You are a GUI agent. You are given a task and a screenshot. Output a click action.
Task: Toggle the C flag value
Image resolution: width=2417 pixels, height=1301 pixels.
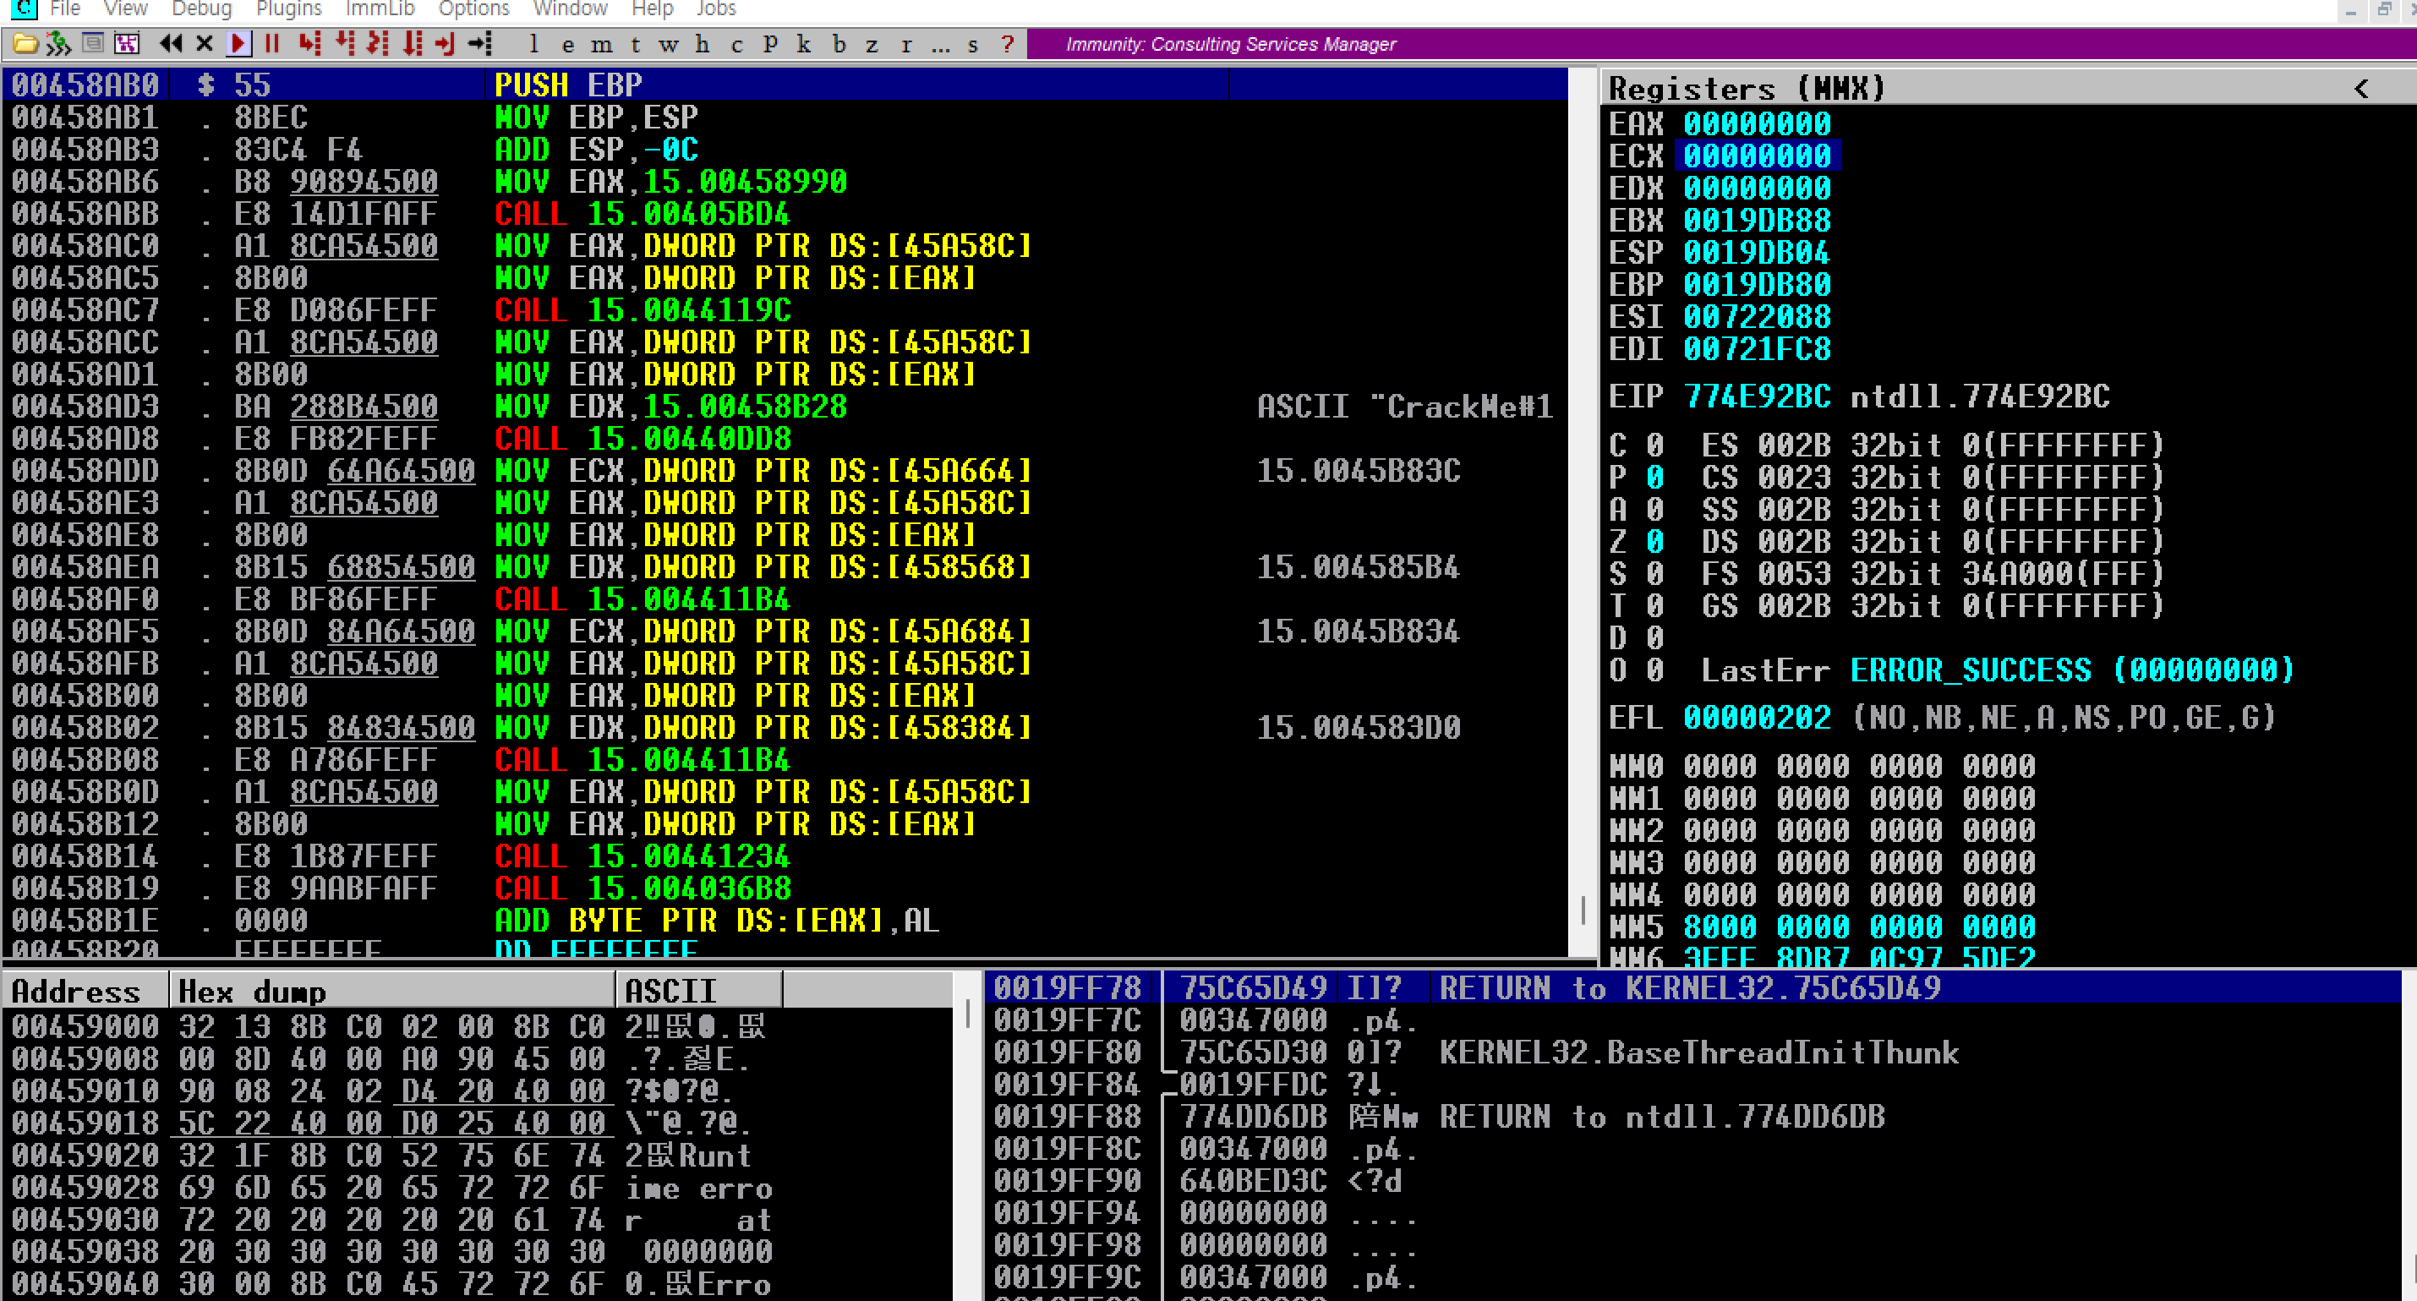[1654, 446]
